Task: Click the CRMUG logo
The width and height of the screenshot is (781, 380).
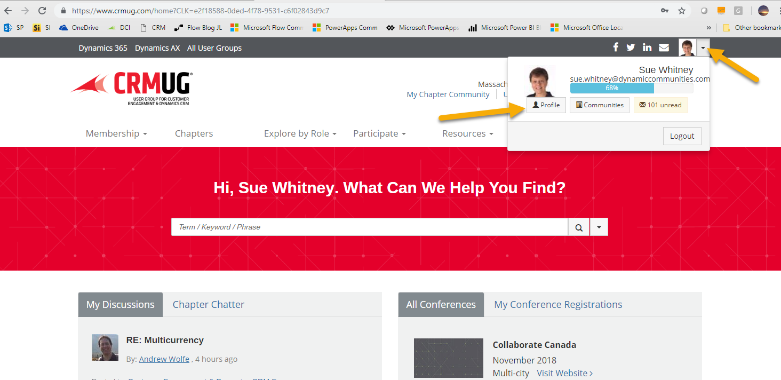Action: click(x=132, y=89)
